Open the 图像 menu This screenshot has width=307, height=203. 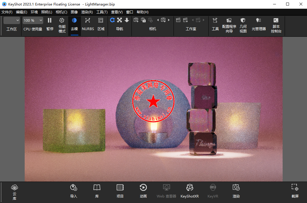coord(74,12)
